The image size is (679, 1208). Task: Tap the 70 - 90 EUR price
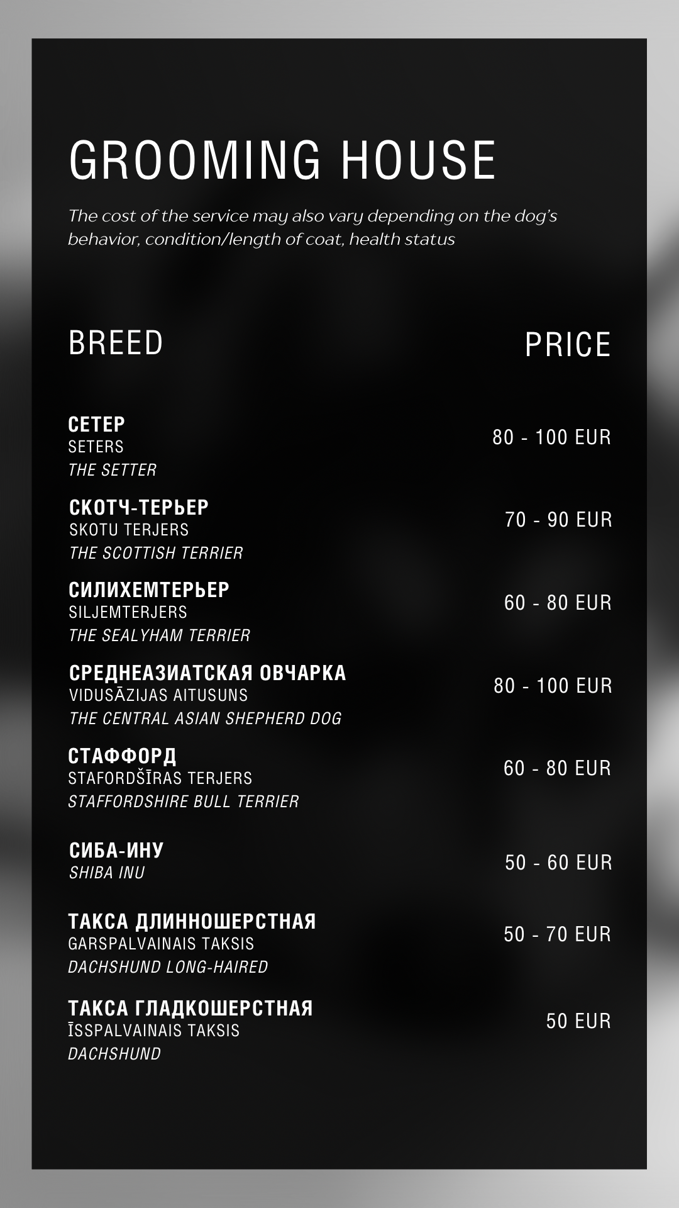pos(558,520)
